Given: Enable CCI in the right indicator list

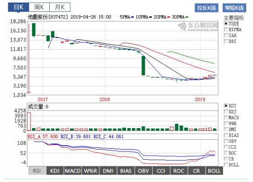Looking at the screenshot, I should [x=226, y=147].
